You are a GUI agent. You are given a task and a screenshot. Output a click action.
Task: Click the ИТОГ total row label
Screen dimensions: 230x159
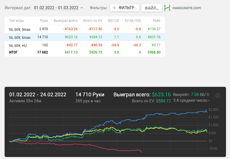click(x=13, y=52)
